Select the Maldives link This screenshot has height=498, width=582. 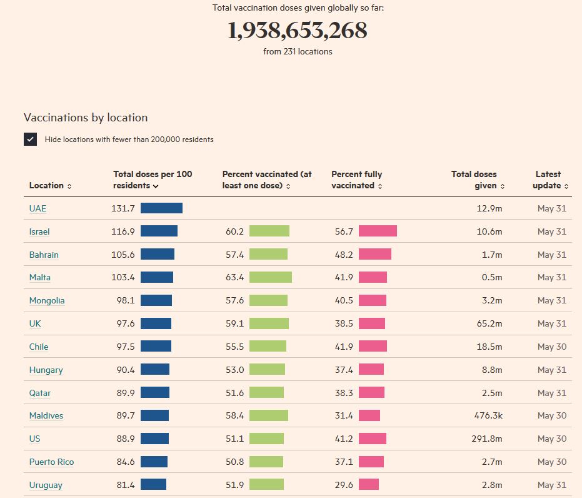[46, 415]
